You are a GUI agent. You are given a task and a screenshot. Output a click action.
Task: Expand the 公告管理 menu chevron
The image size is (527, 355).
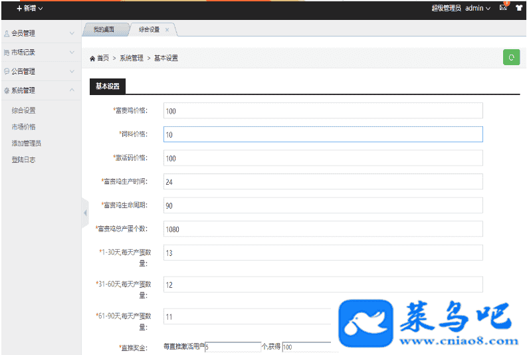tap(72, 71)
